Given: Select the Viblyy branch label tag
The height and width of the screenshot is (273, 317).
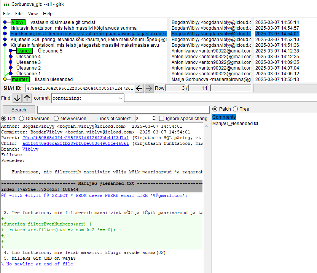Looking at the screenshot, I should tap(18, 22).
